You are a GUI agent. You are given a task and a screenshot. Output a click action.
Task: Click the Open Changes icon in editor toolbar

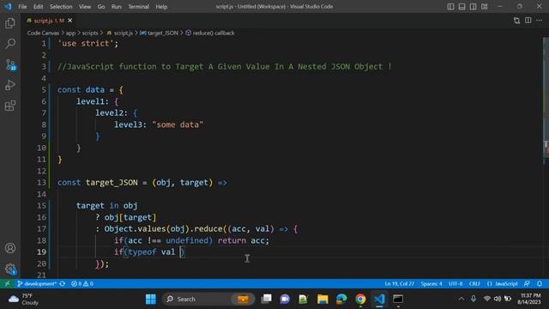(516, 21)
